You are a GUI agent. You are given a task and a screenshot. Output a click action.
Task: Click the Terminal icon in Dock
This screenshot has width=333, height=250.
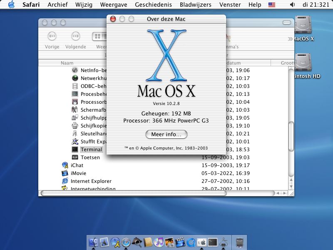click(213, 242)
